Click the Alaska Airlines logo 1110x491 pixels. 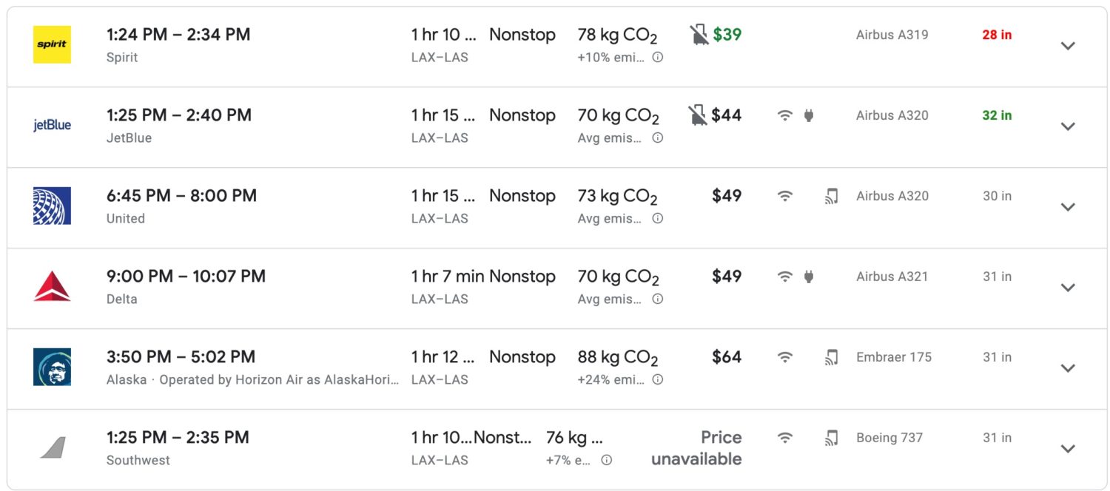pyautogui.click(x=52, y=367)
